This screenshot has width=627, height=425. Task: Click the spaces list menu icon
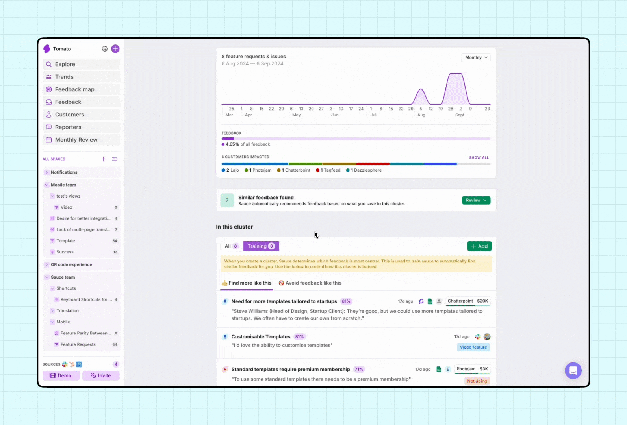(115, 159)
